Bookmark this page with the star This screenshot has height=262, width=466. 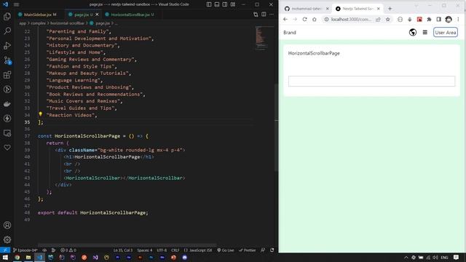pyautogui.click(x=388, y=20)
